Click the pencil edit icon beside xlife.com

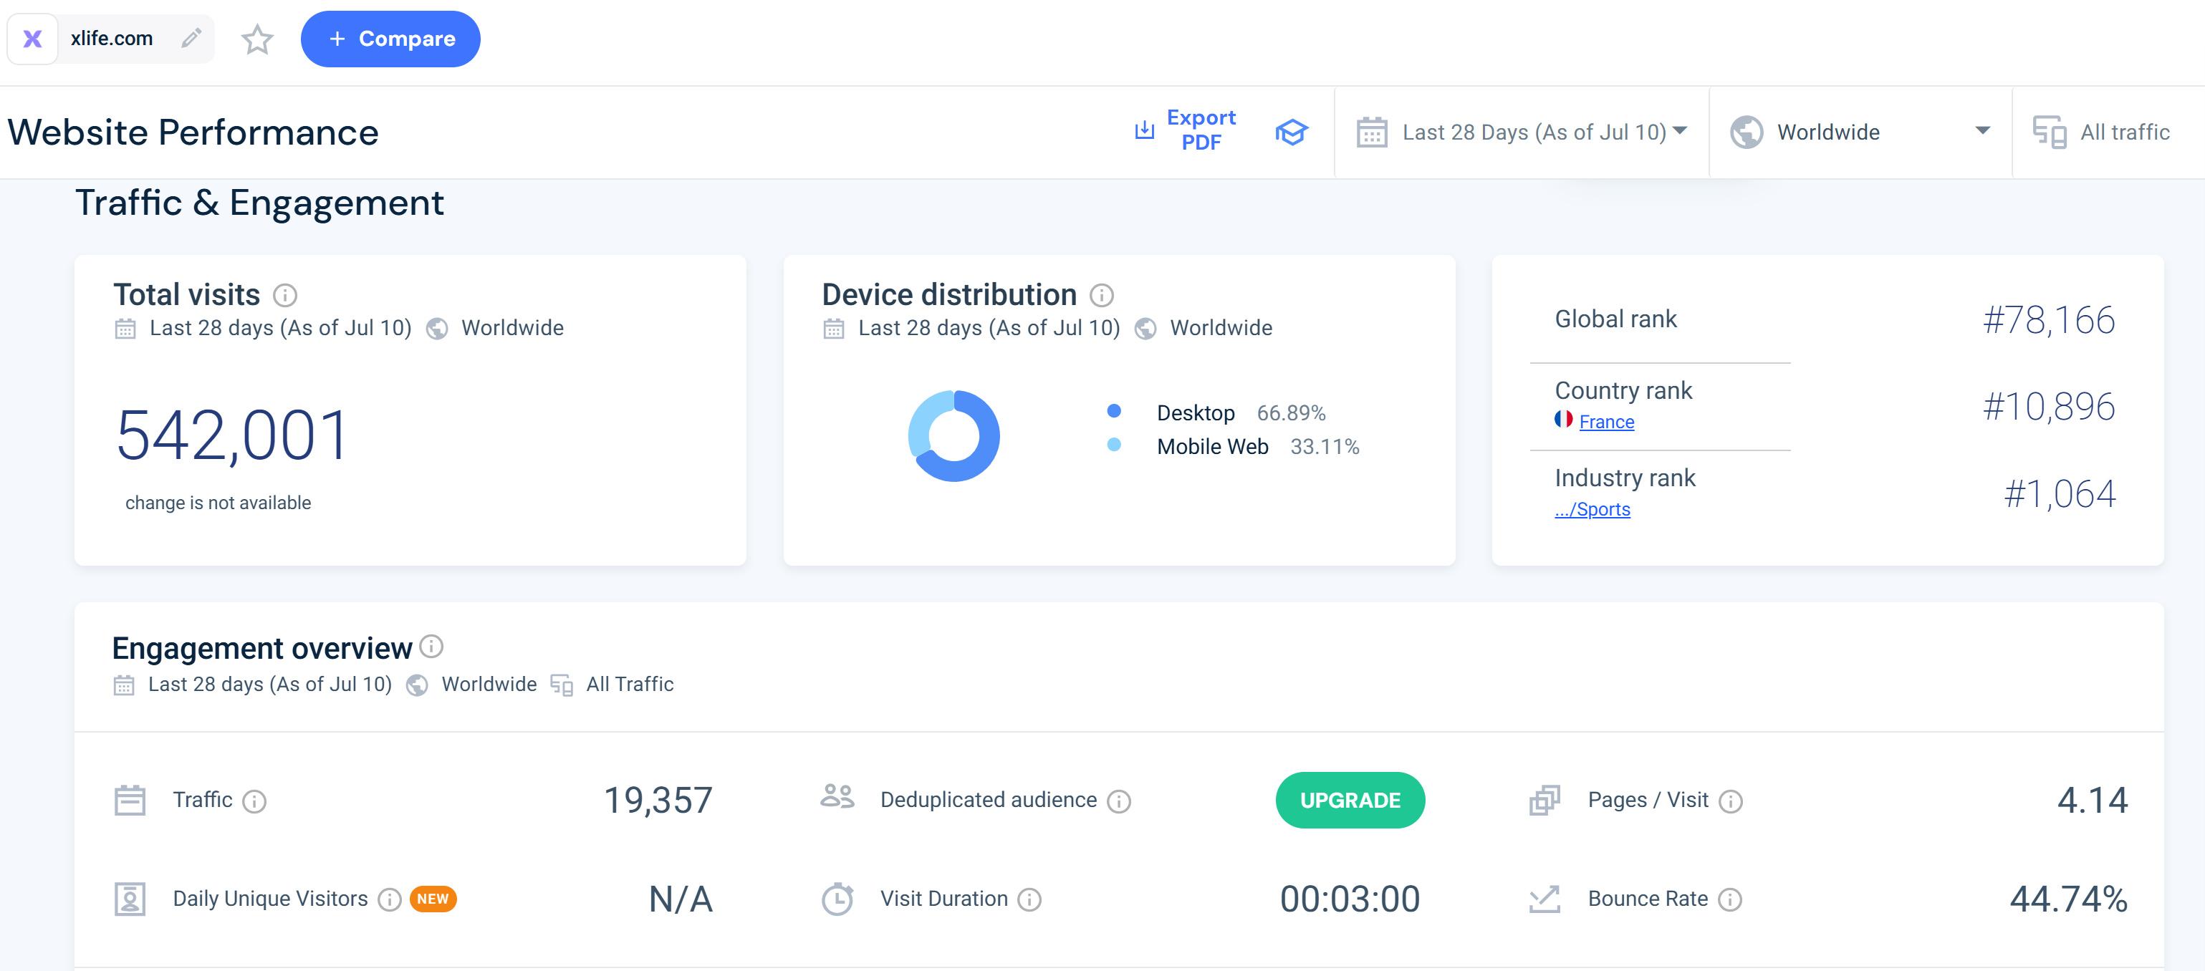point(191,39)
